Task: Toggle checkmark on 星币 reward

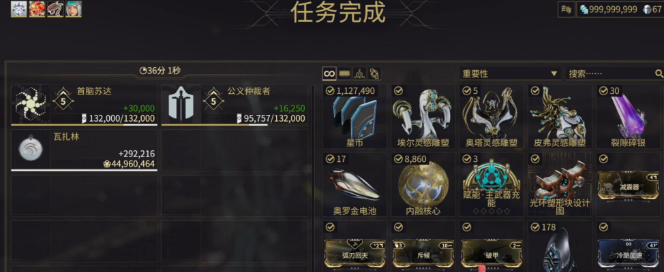Action: click(x=330, y=91)
